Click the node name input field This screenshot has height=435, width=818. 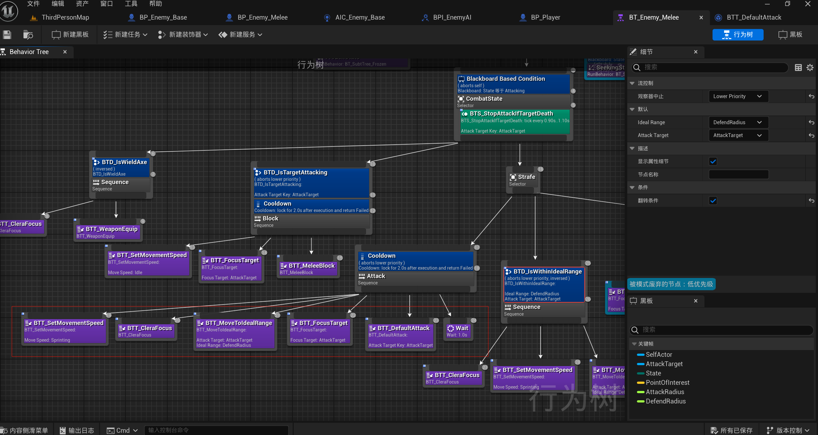click(x=738, y=174)
